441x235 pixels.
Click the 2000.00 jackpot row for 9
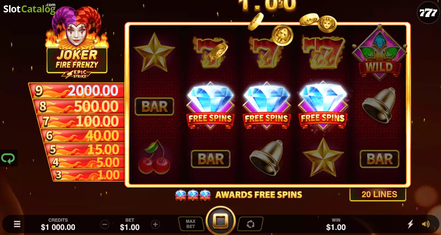click(77, 91)
